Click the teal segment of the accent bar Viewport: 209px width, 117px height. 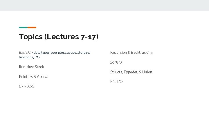pos(23,27)
